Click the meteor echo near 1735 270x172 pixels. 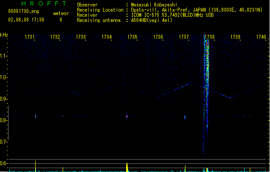pos(127,116)
